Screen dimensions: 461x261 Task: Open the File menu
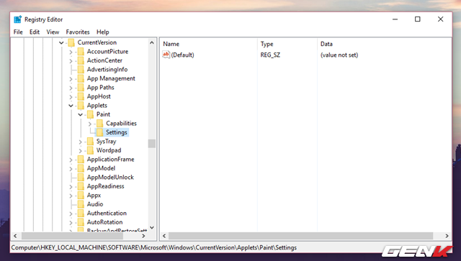coord(18,32)
